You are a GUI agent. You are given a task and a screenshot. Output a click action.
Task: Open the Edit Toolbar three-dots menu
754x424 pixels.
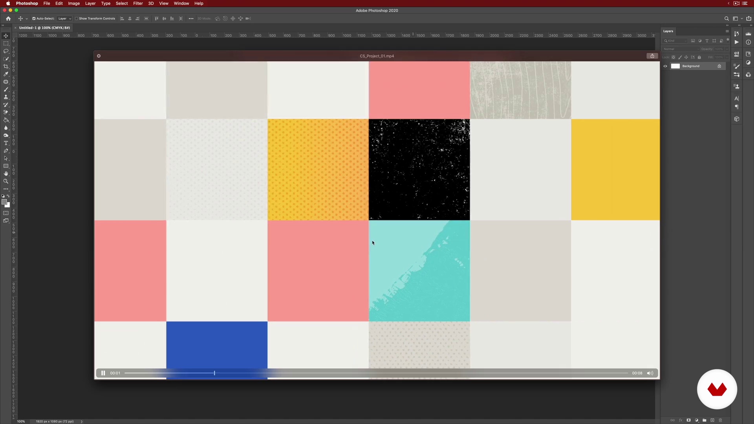pyautogui.click(x=6, y=189)
